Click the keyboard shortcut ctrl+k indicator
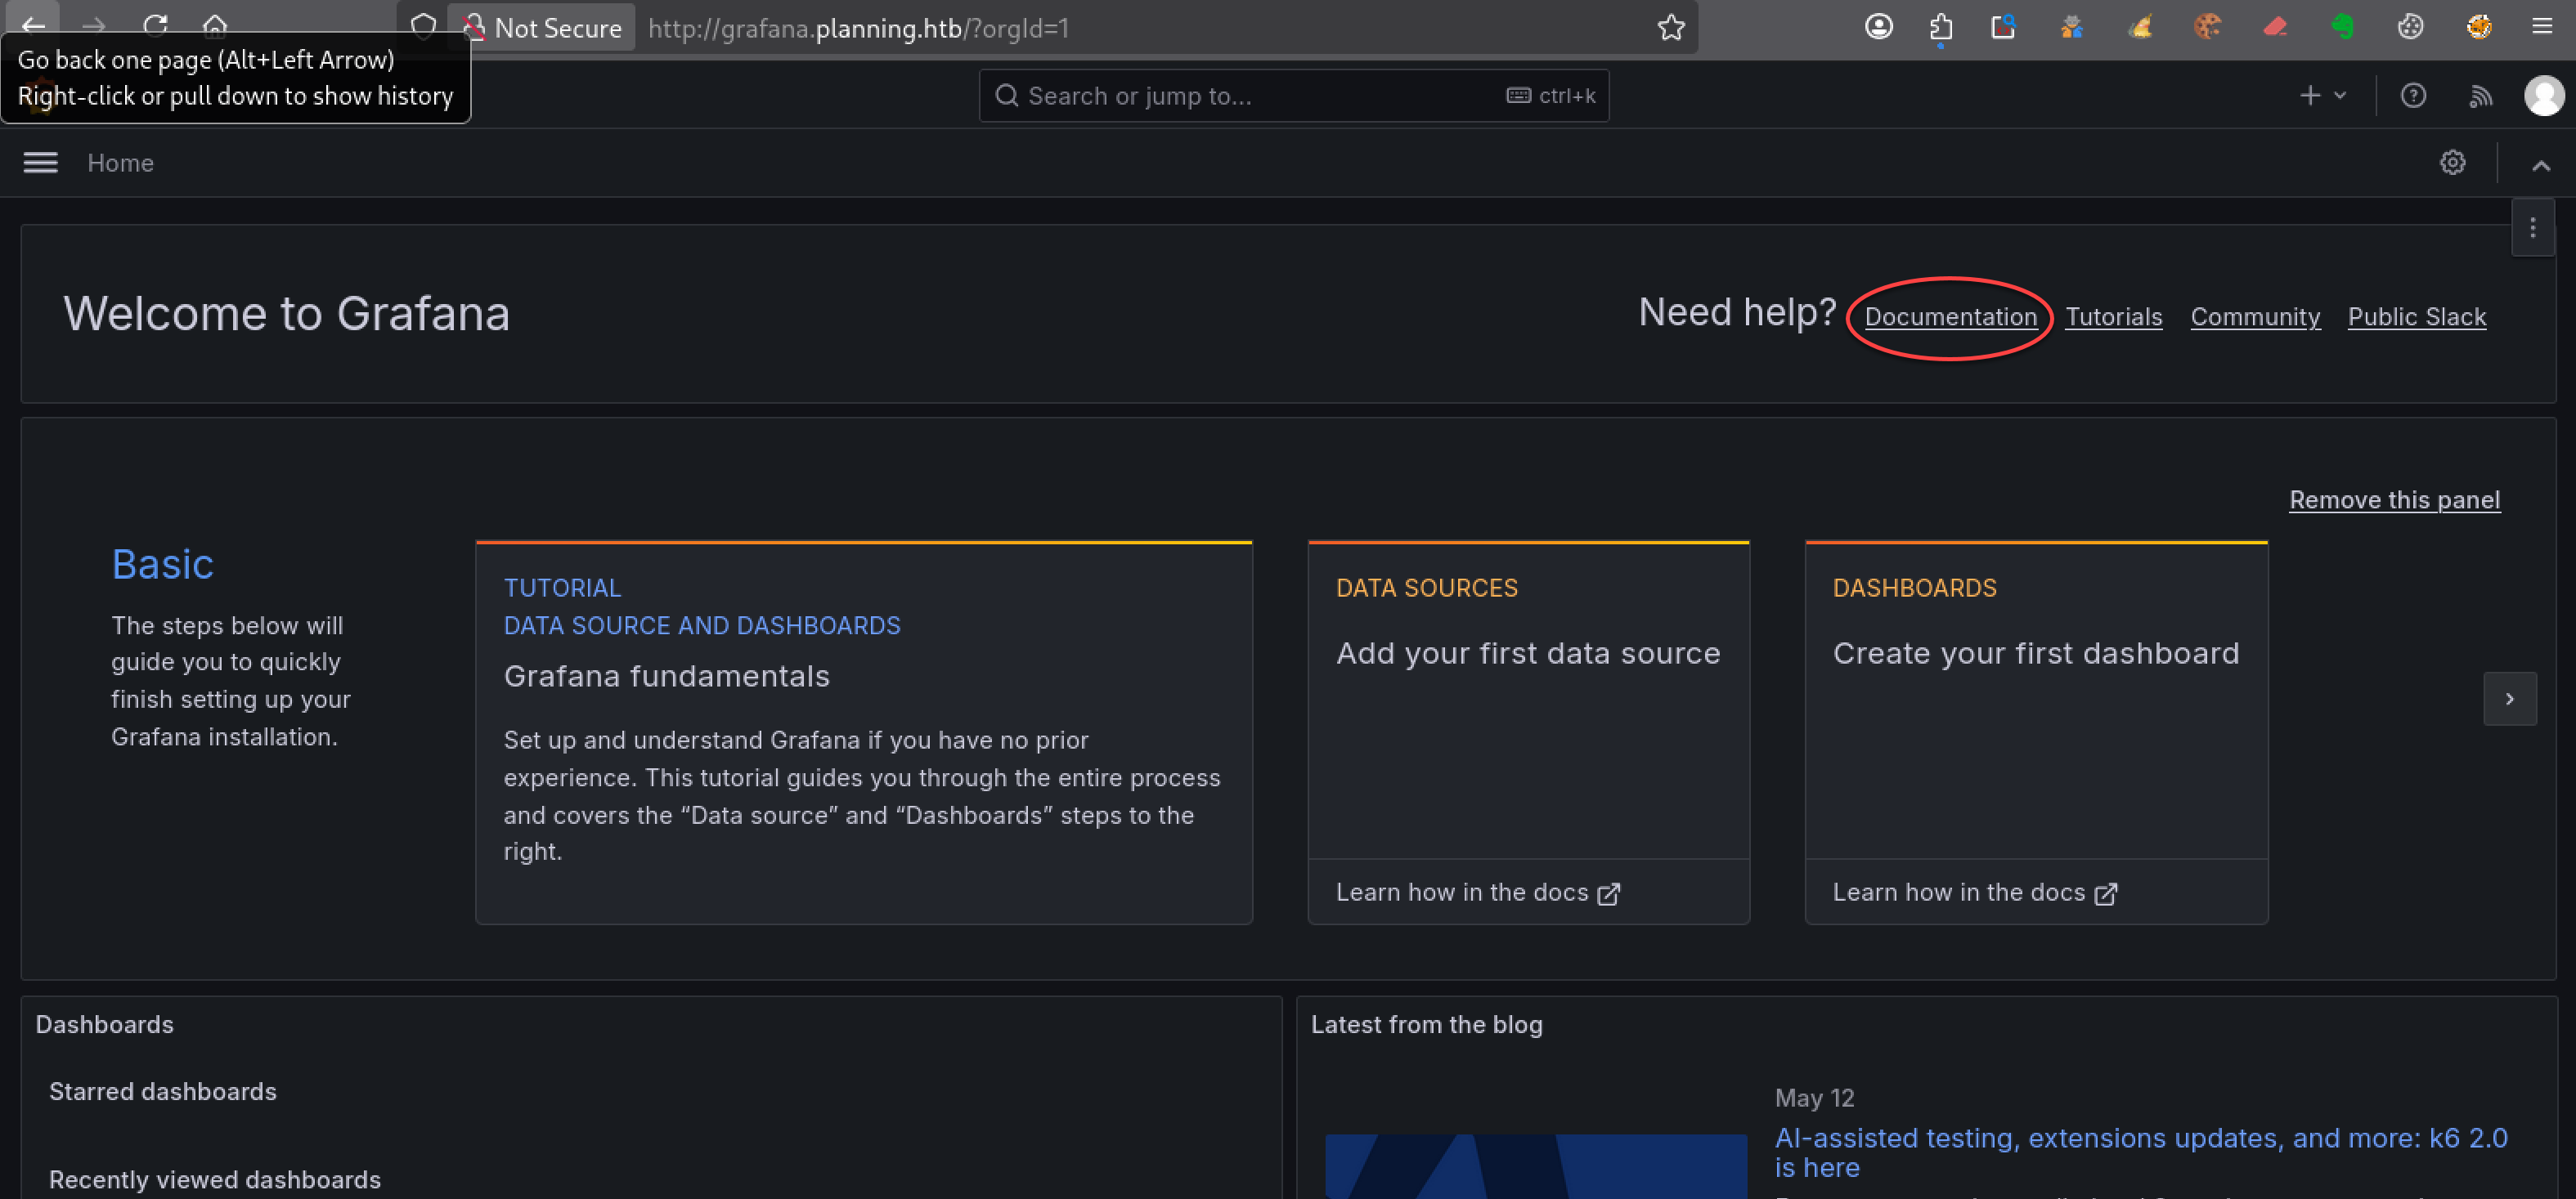The height and width of the screenshot is (1199, 2576). coord(1550,96)
